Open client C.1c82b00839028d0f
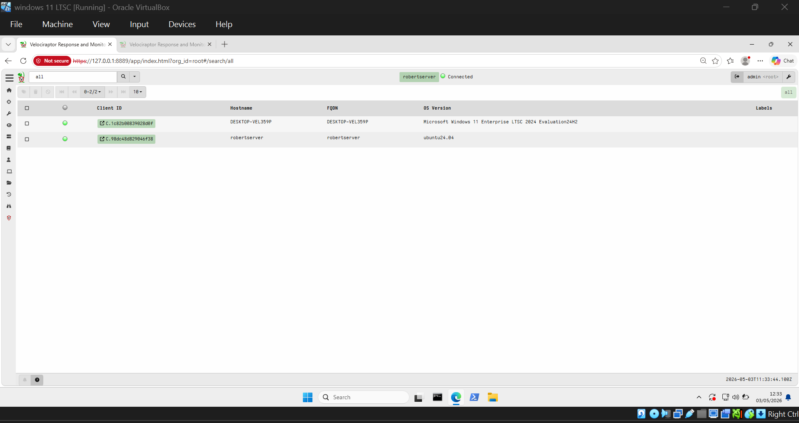Image resolution: width=799 pixels, height=423 pixels. [x=126, y=123]
